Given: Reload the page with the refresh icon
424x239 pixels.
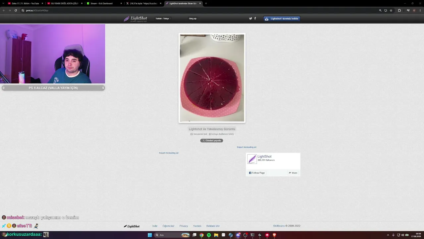Looking at the screenshot, I should pos(16,10).
